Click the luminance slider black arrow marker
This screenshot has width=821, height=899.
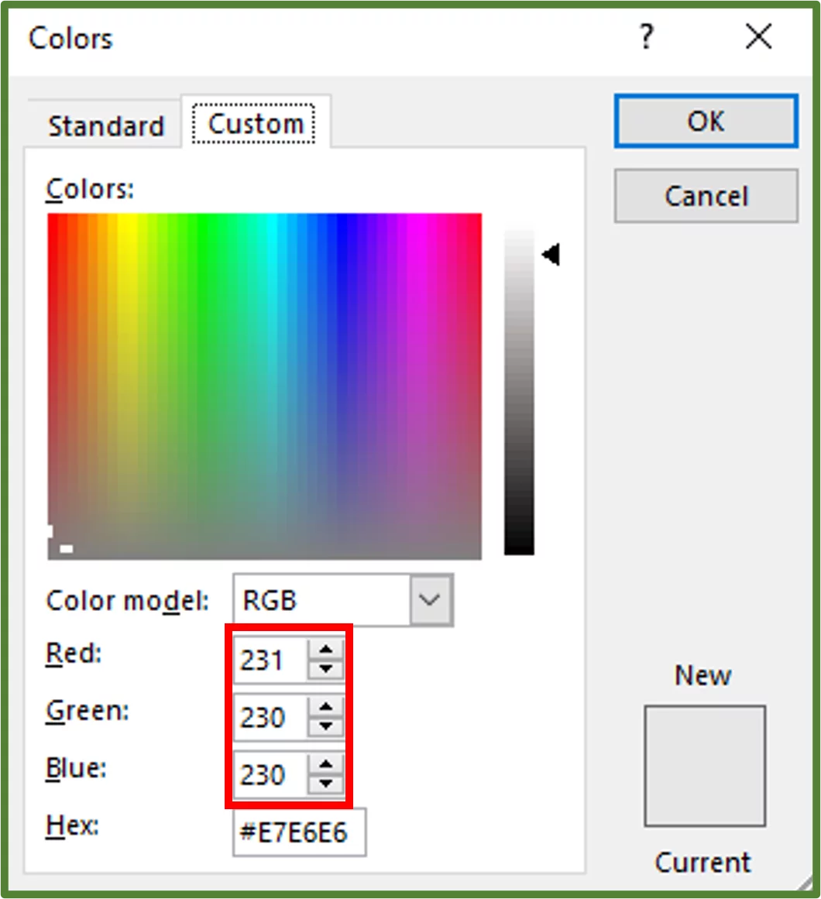pos(551,255)
